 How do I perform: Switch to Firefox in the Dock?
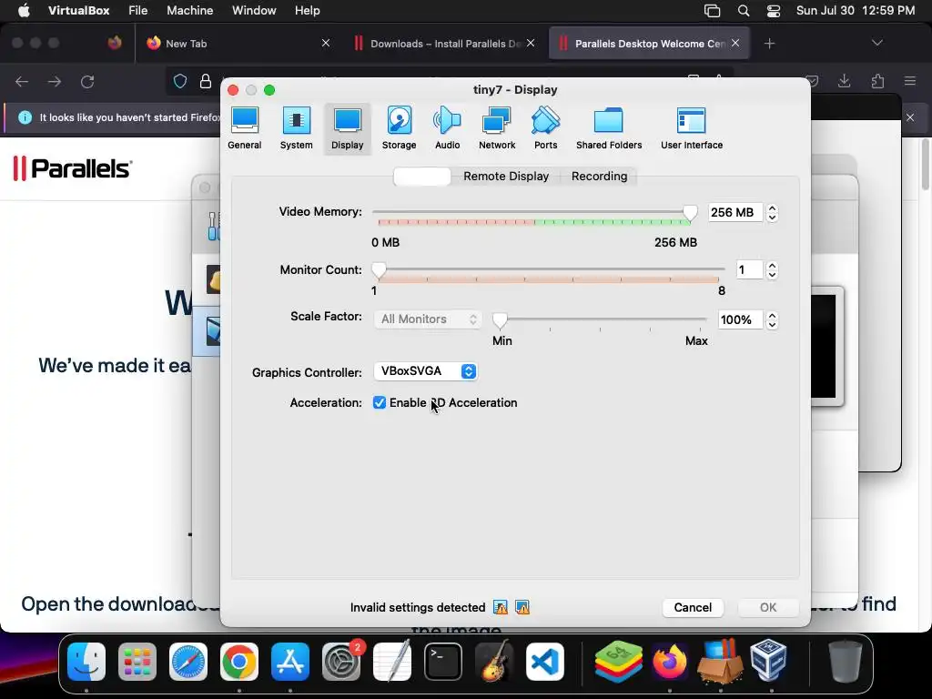pos(669,662)
